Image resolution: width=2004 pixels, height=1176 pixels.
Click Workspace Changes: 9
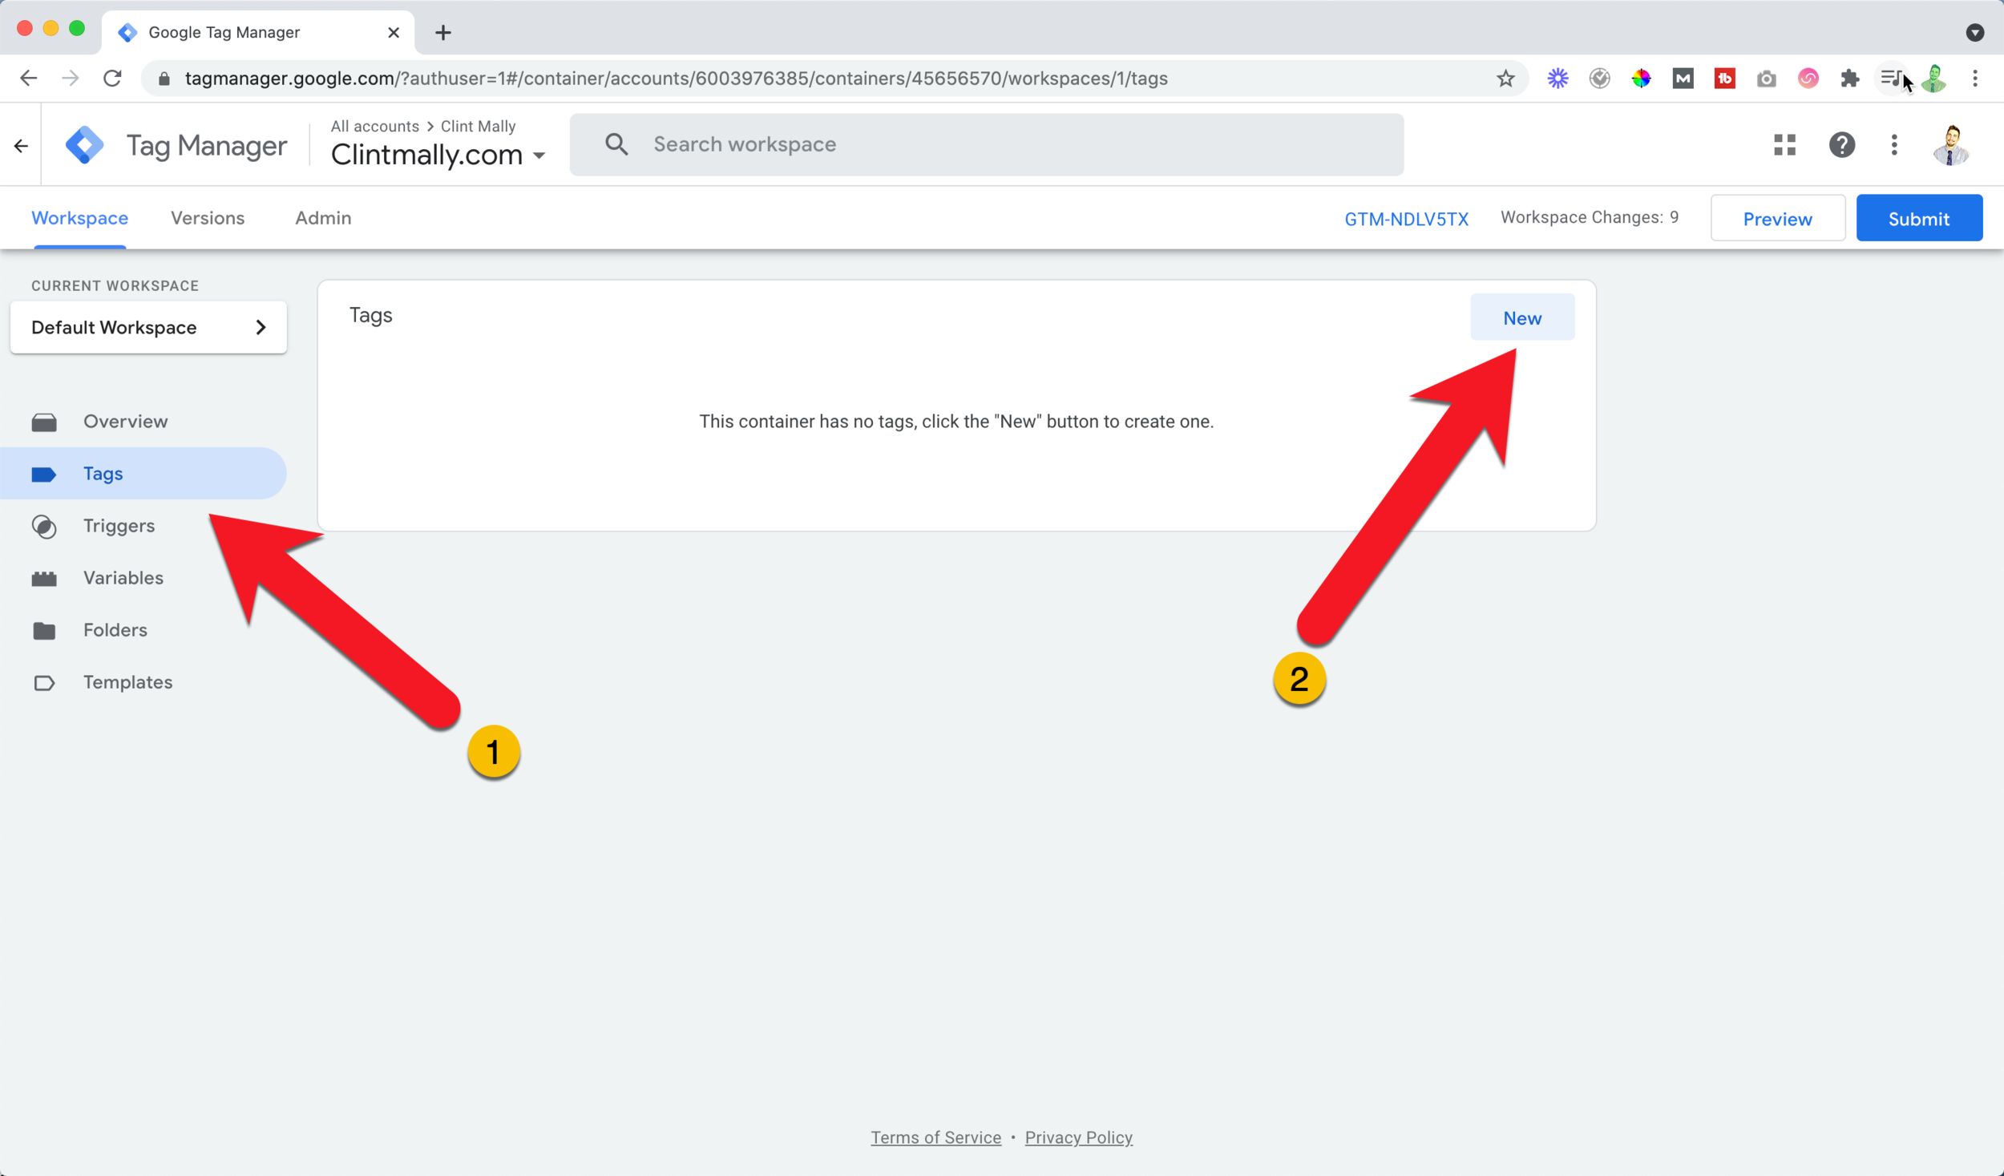[x=1590, y=217]
